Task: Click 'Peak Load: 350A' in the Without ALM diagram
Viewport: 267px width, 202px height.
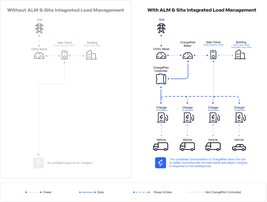Action: pyautogui.click(x=92, y=45)
